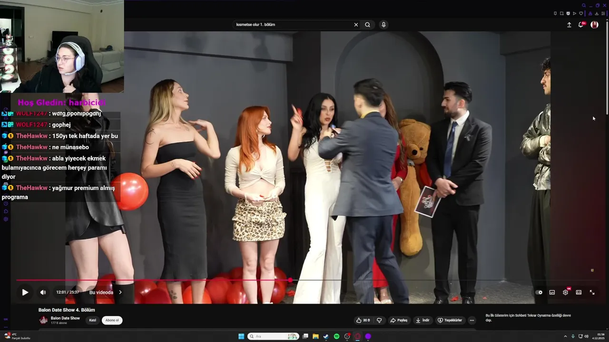
Task: Click the Paylaş share button
Action: click(399, 320)
